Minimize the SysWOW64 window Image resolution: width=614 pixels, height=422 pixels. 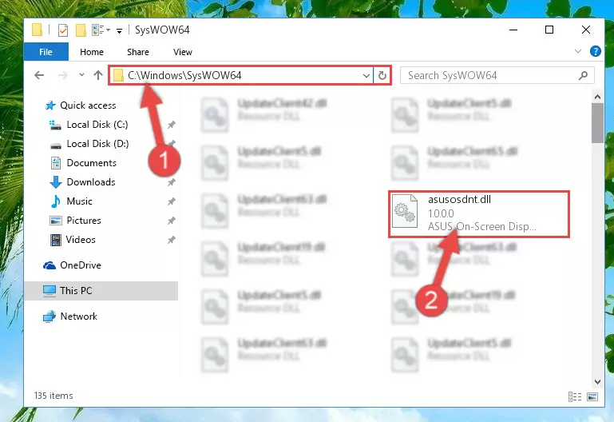pyautogui.click(x=513, y=30)
